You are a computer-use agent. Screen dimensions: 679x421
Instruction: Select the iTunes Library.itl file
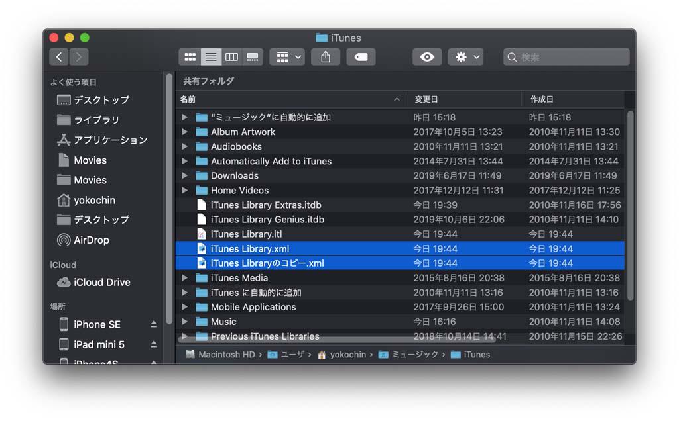pyautogui.click(x=400, y=234)
